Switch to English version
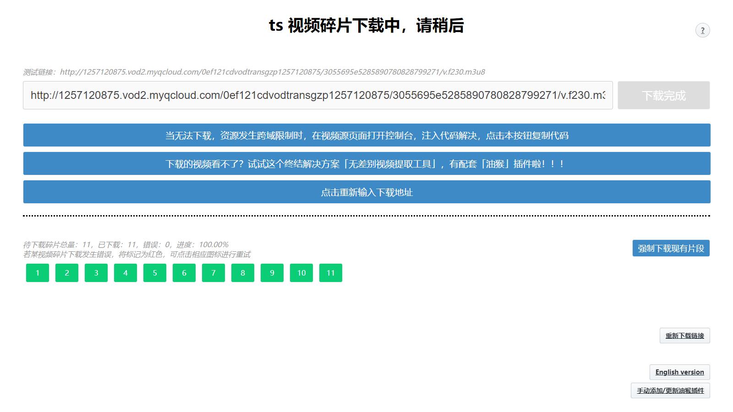Screen dimensions: 733x412 tap(679, 372)
